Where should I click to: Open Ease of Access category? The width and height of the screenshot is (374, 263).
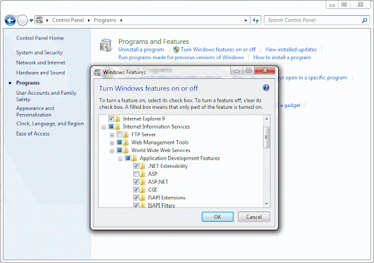point(33,134)
